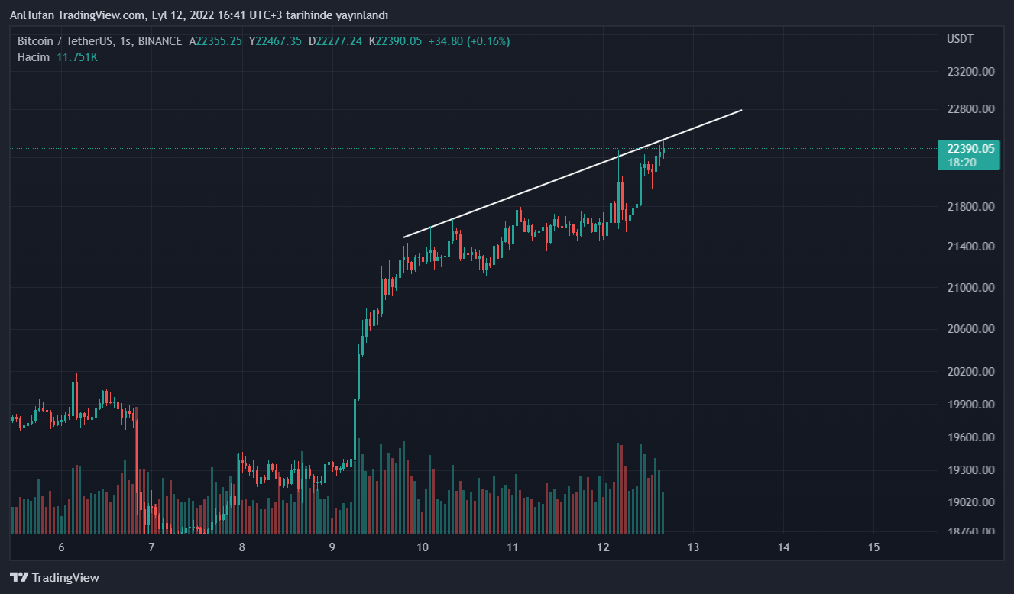Click the +34.80 (+0.16%) price change value
Viewport: 1014px width, 594px height.
coord(468,41)
